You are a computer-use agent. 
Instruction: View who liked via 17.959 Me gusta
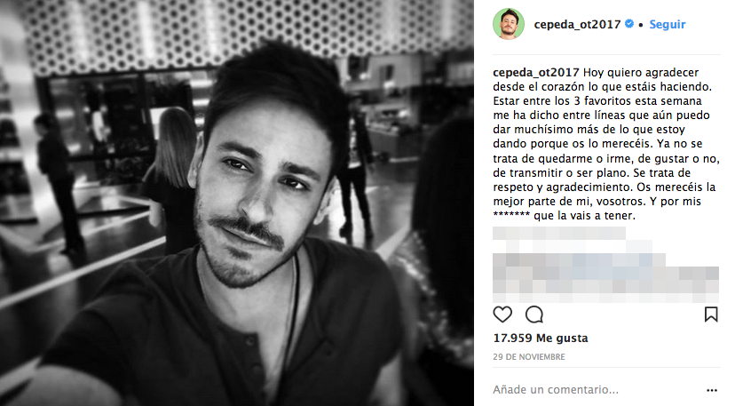tap(541, 338)
